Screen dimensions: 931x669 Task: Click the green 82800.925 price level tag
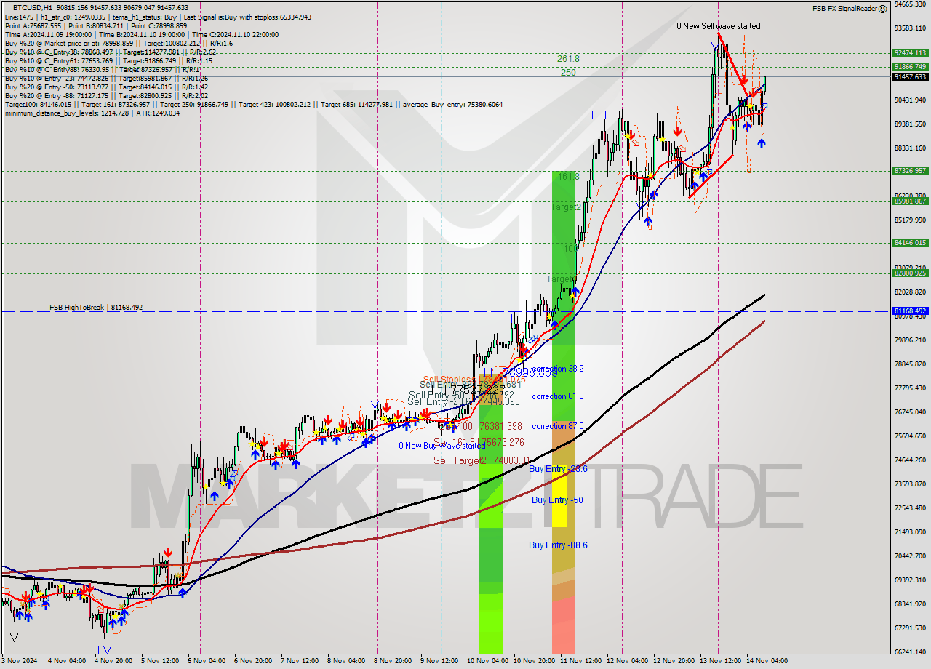(x=910, y=273)
